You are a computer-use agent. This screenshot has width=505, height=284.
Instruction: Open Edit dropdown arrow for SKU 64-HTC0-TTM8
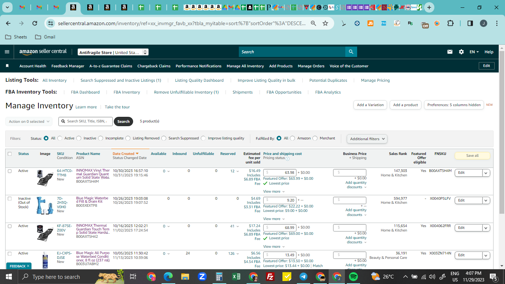[486, 173]
